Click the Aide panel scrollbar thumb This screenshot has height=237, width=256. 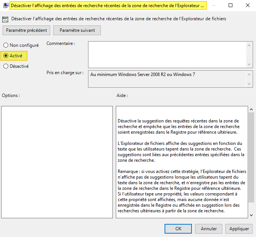(x=251, y=157)
